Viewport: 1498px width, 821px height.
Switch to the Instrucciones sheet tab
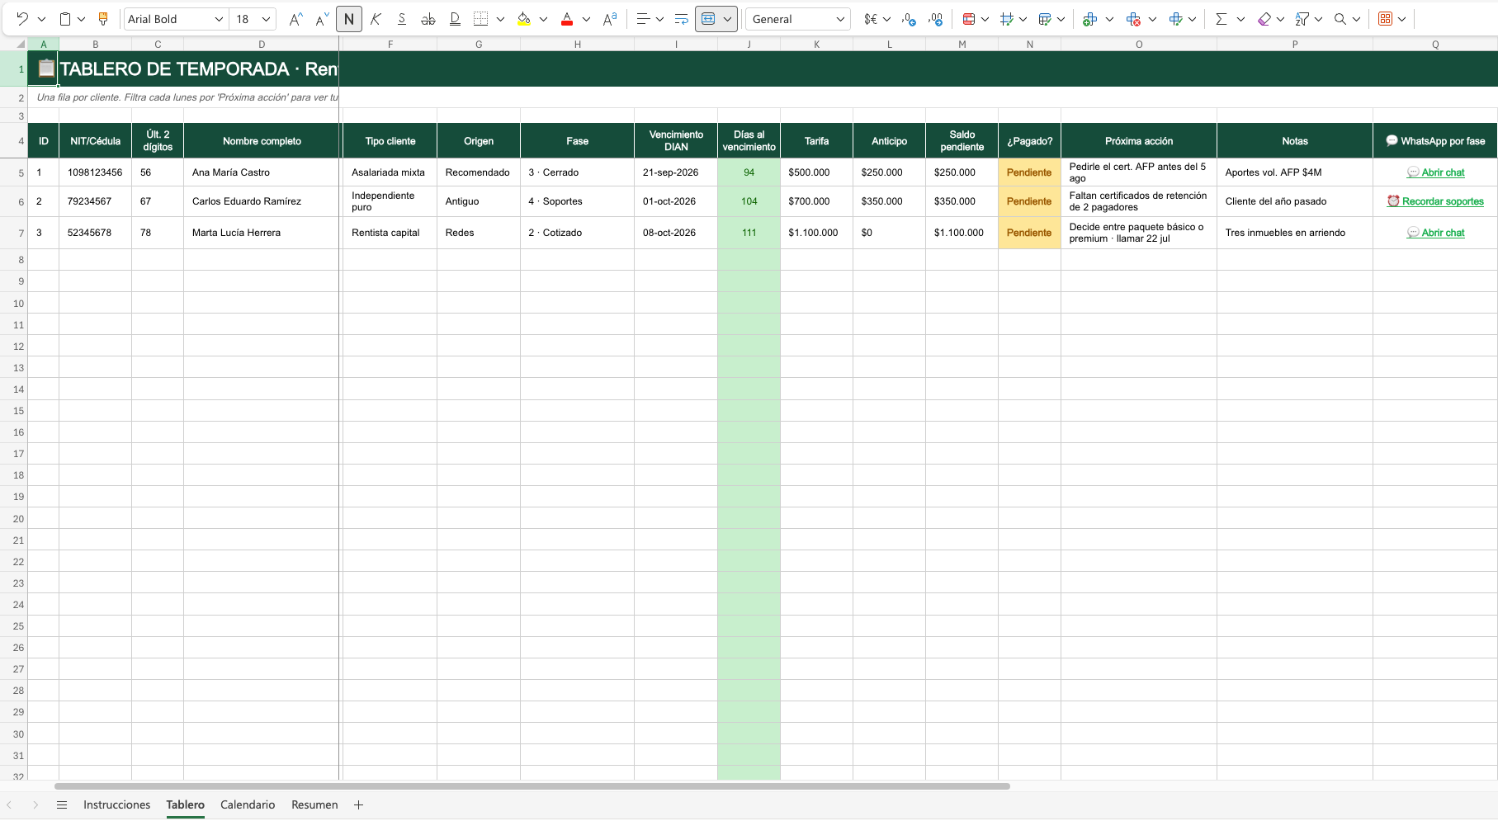click(x=117, y=805)
